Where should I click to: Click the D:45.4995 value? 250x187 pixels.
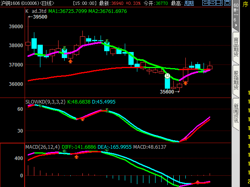click(x=104, y=102)
